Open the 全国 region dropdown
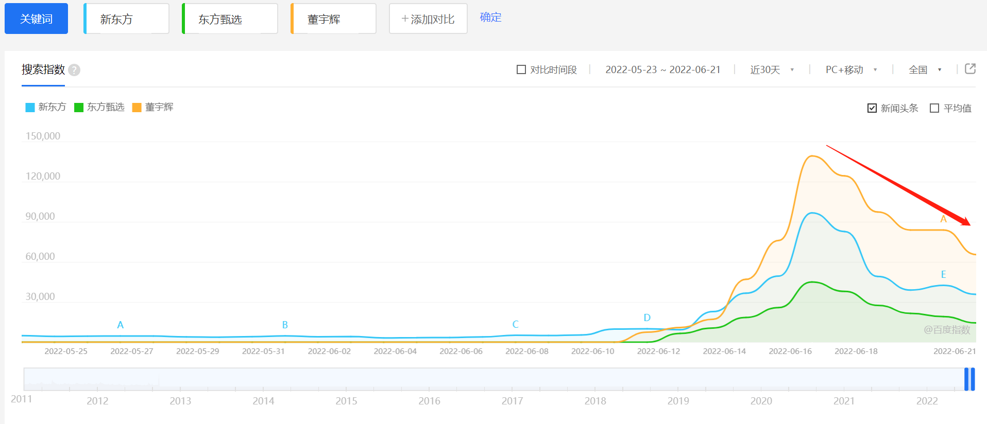 (x=925, y=70)
